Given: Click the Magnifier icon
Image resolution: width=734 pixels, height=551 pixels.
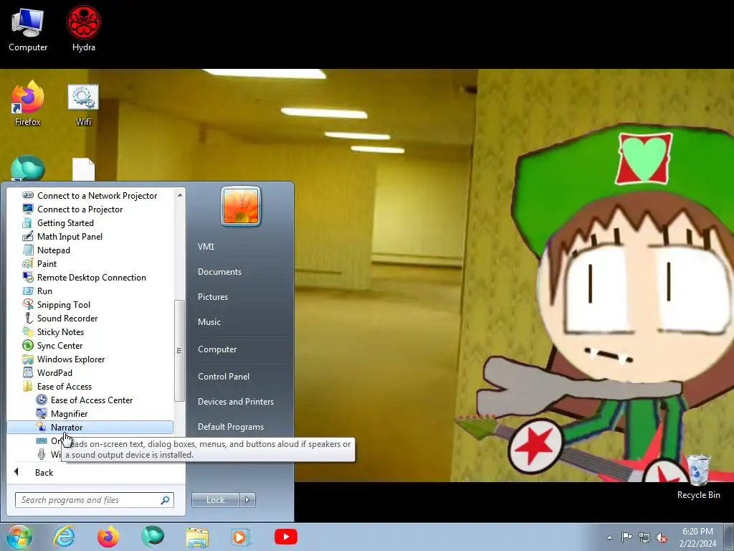Looking at the screenshot, I should [42, 413].
